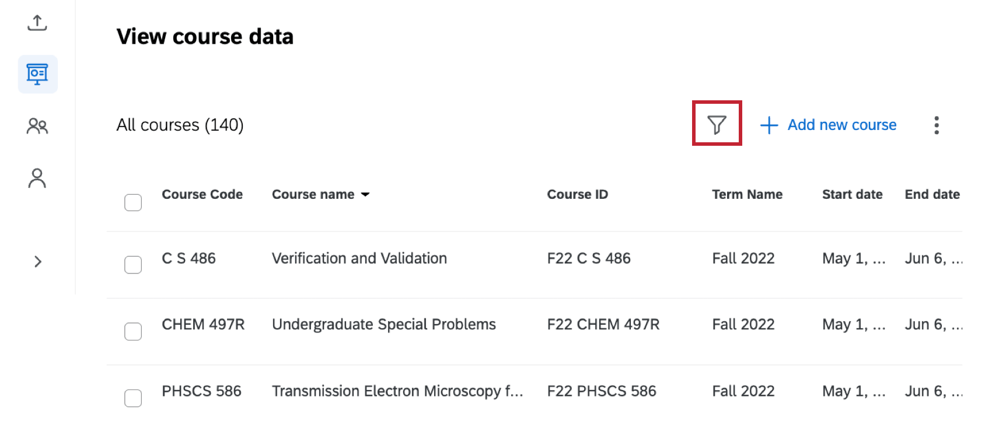Open the three-dot options menu
Viewport: 992px width, 421px height.
937,124
